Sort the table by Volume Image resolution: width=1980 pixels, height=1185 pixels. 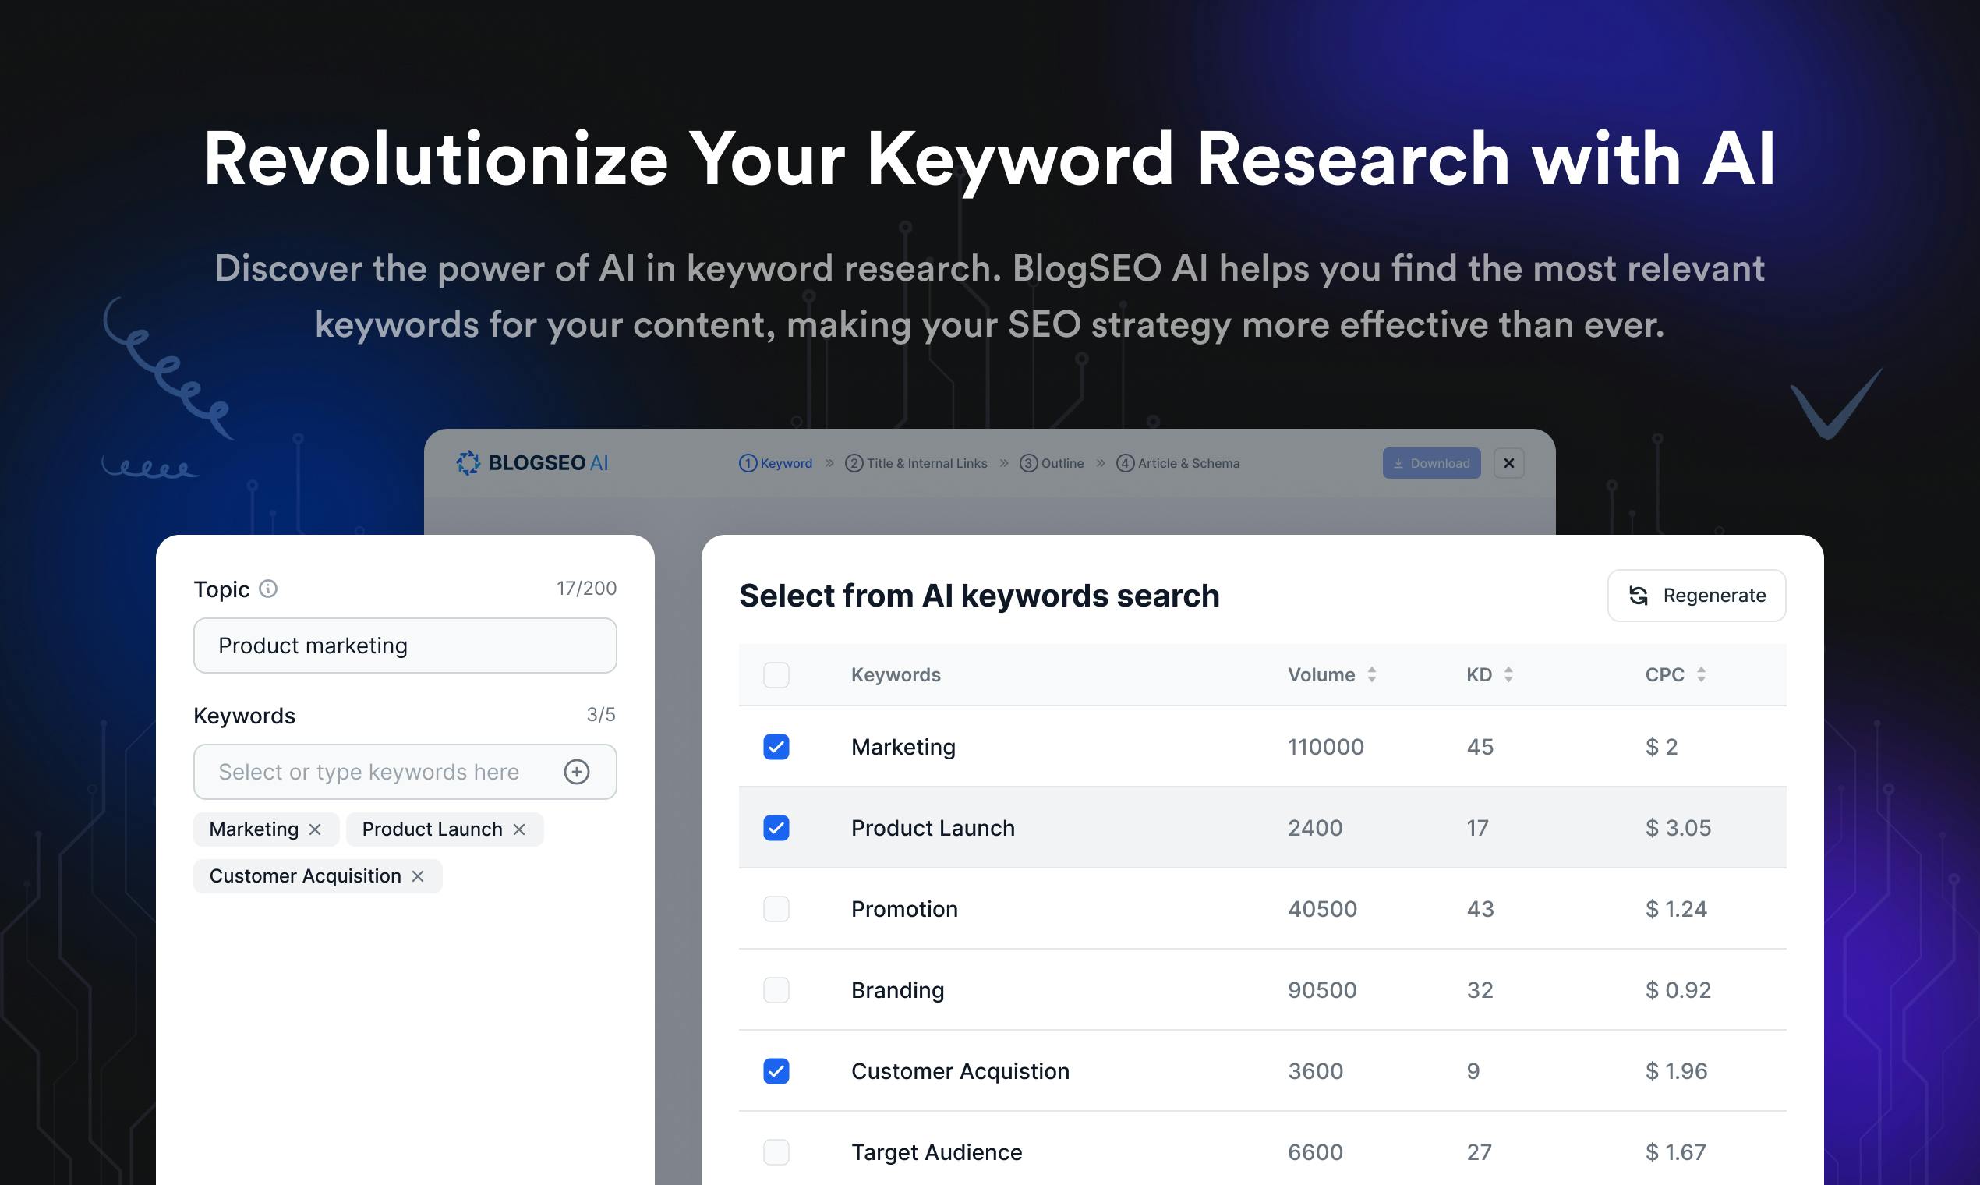1372,674
